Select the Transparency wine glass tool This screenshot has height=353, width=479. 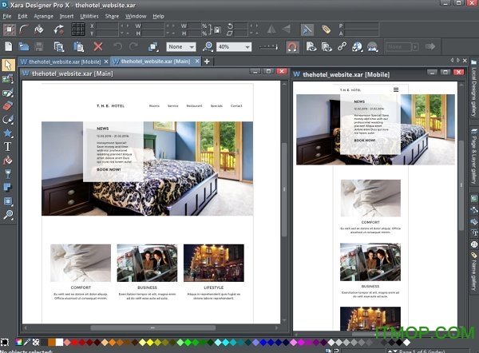[8, 174]
